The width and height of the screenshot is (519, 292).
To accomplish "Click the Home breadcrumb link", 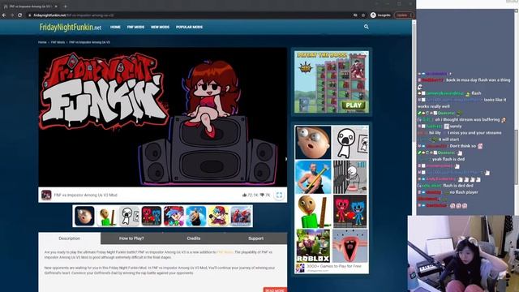I will tap(42, 42).
